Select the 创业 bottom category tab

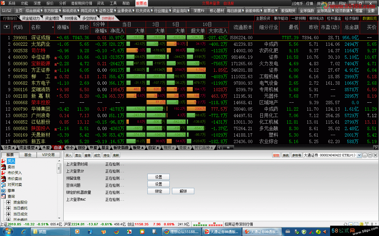pyautogui.click(x=81, y=147)
